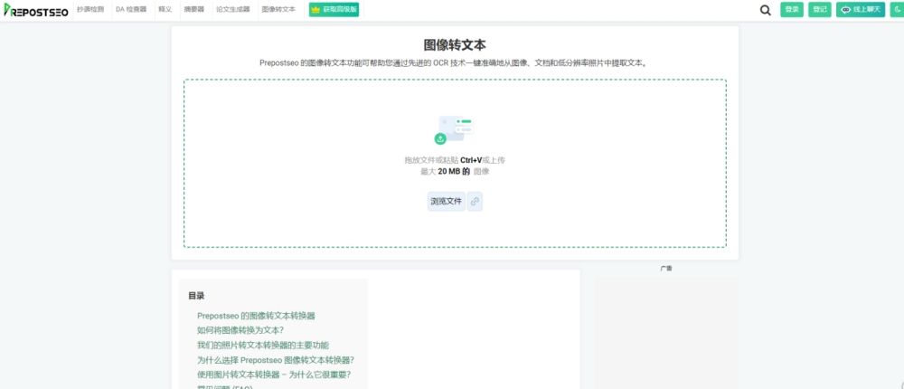Open the 论文生成器 essay generator menu item
904x389 pixels.
tap(233, 10)
